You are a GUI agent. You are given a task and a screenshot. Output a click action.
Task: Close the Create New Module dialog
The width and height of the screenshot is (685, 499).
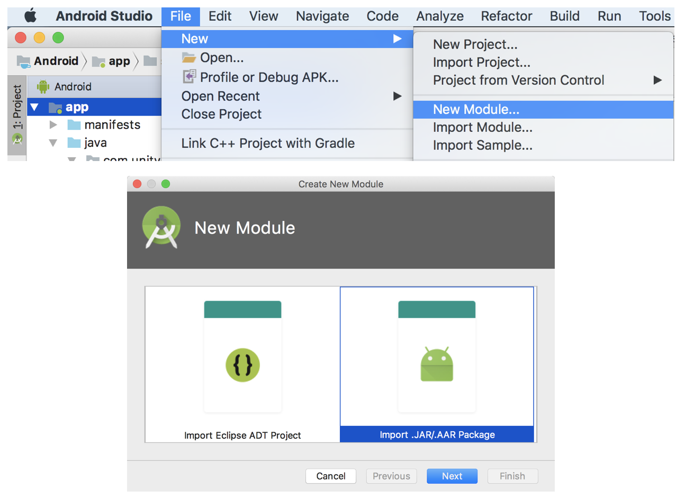point(137,184)
